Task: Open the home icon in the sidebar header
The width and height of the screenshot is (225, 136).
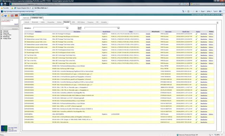Action: 2,16
